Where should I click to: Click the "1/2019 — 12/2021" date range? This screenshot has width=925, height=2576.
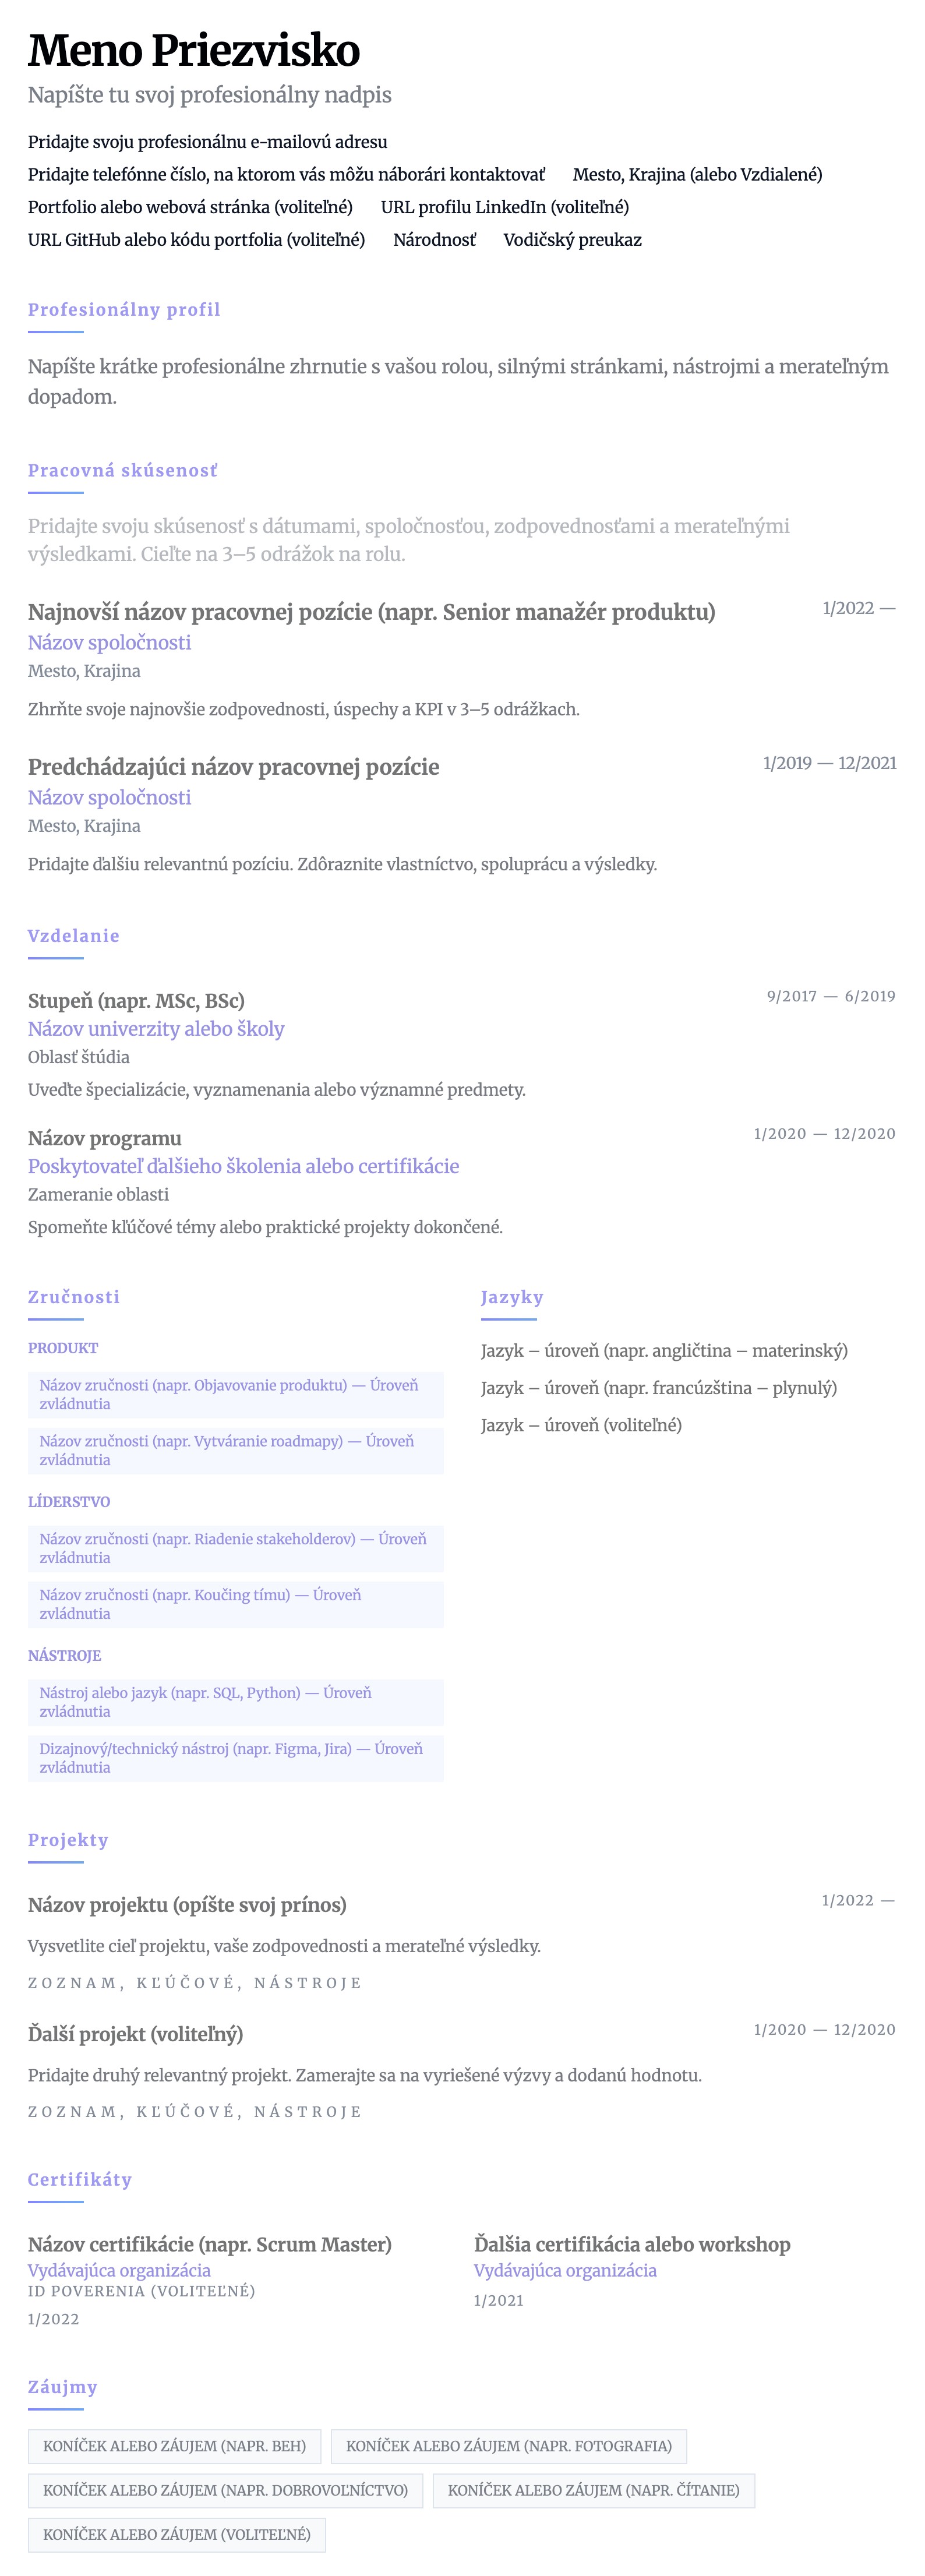[829, 763]
